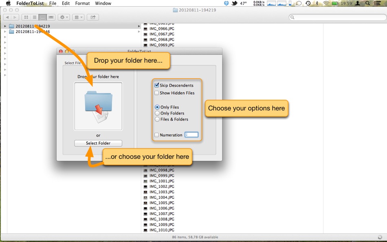Select file IMG_0966.JPG
Viewport: 387px width, 242px height.
point(162,29)
